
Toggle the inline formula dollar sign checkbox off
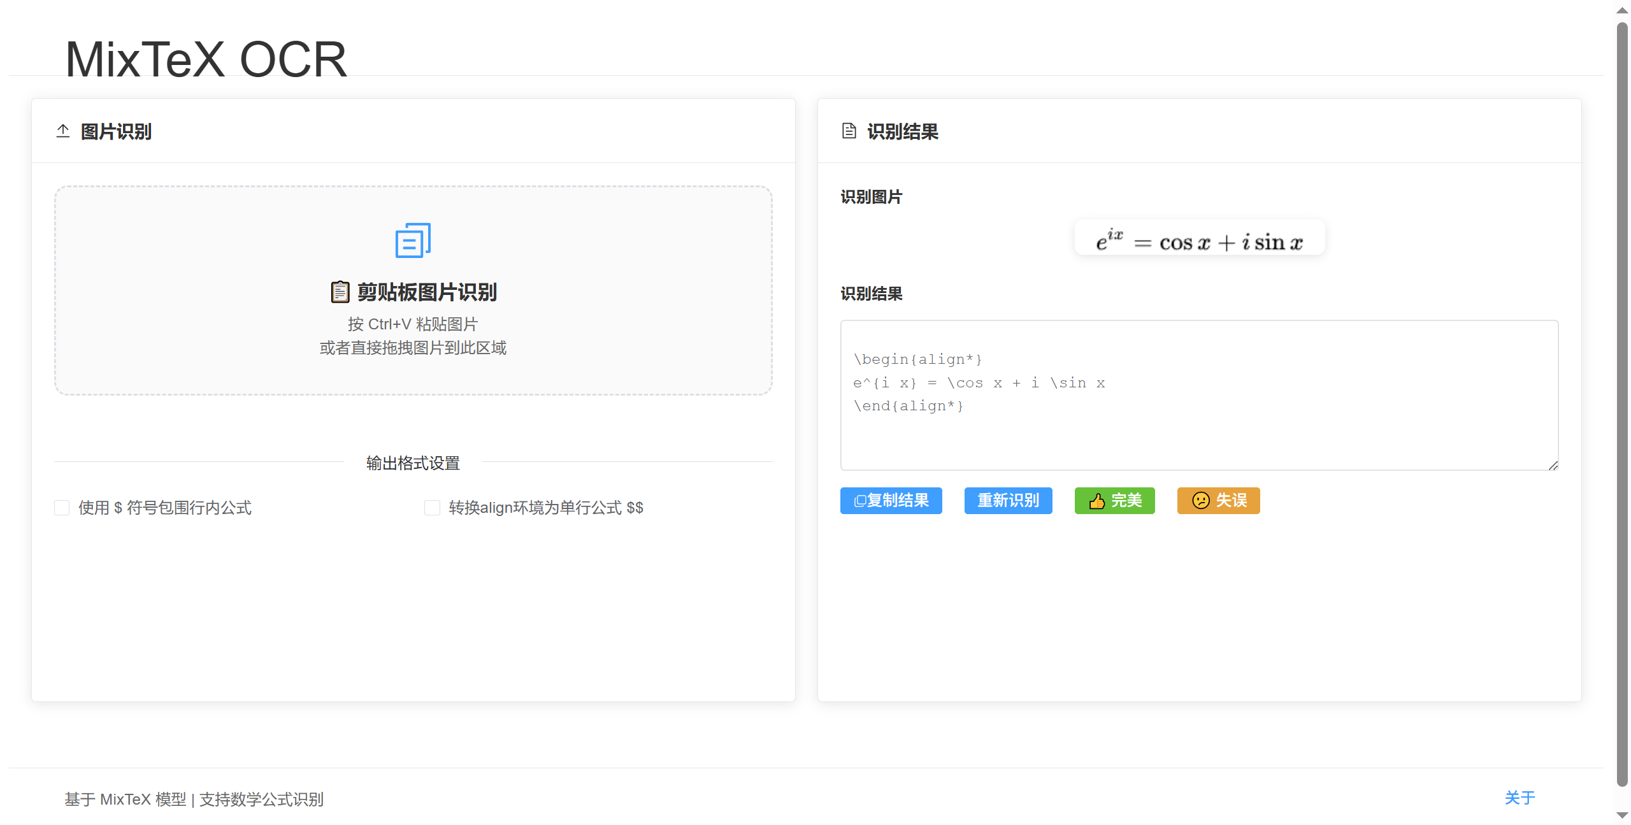point(61,508)
